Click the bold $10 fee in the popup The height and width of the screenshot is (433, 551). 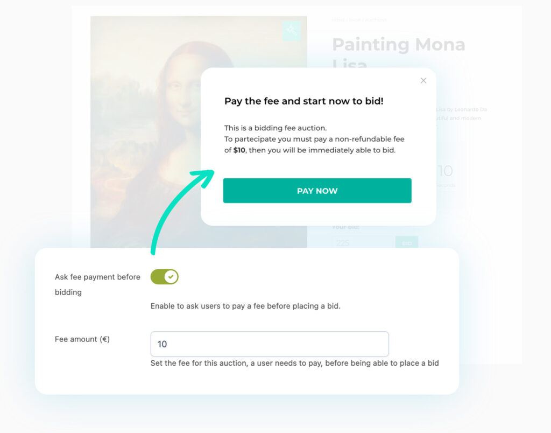(239, 150)
